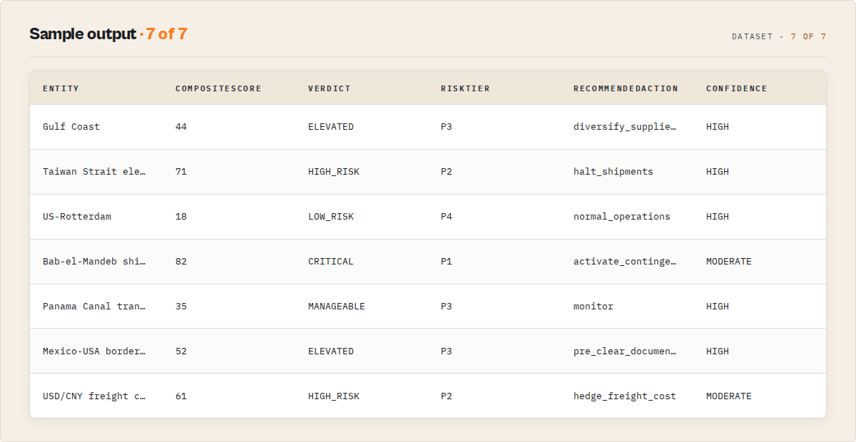Click MODERATE confidence in Bab-el-Mandeb row
856x442 pixels.
729,262
